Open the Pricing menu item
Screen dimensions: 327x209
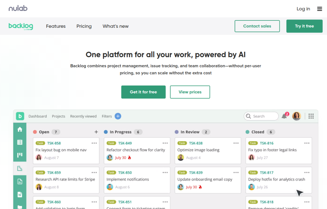pyautogui.click(x=84, y=26)
